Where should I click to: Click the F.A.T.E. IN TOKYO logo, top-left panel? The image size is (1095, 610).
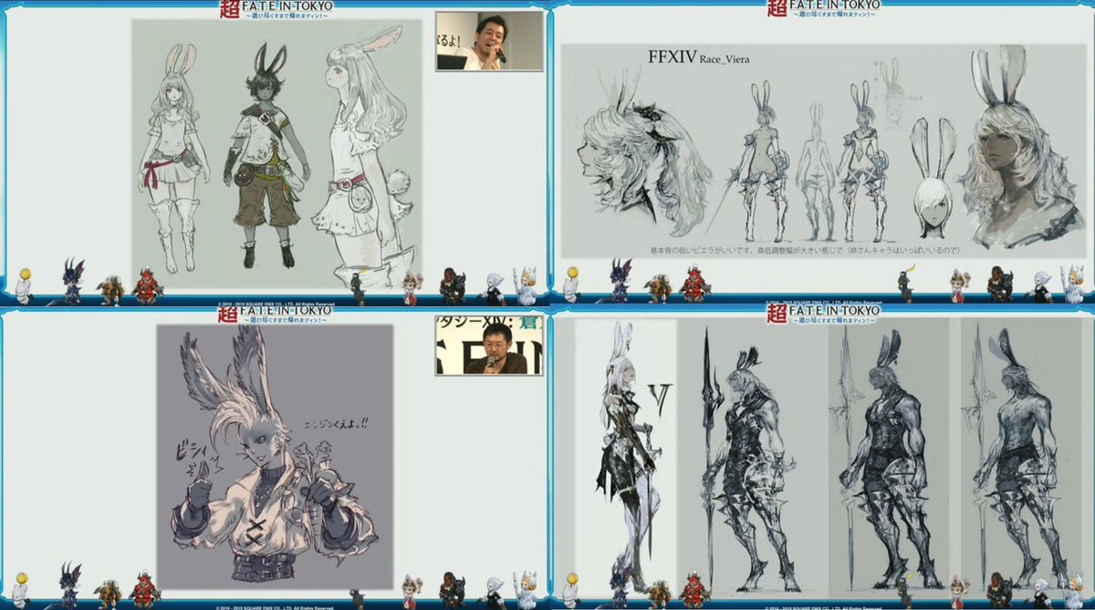click(x=276, y=9)
